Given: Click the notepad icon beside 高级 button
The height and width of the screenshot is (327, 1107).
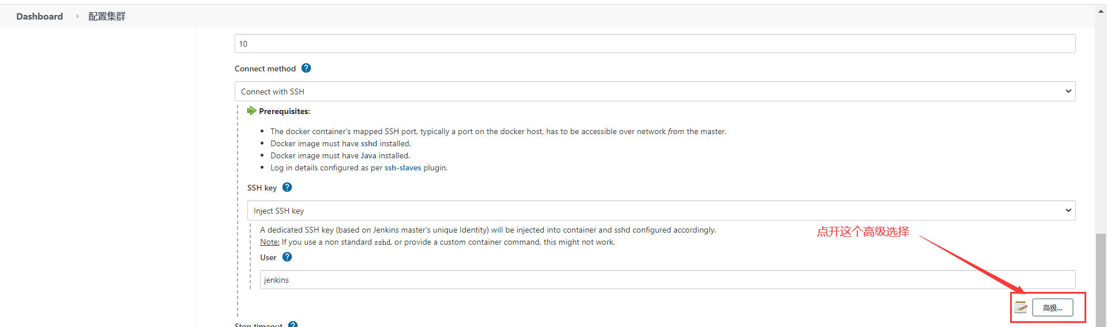Looking at the screenshot, I should point(1021,307).
